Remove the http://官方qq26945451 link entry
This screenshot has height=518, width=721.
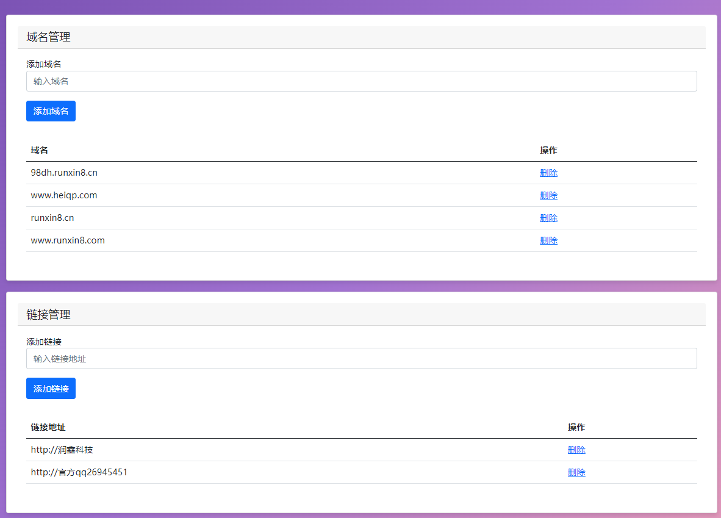click(576, 472)
